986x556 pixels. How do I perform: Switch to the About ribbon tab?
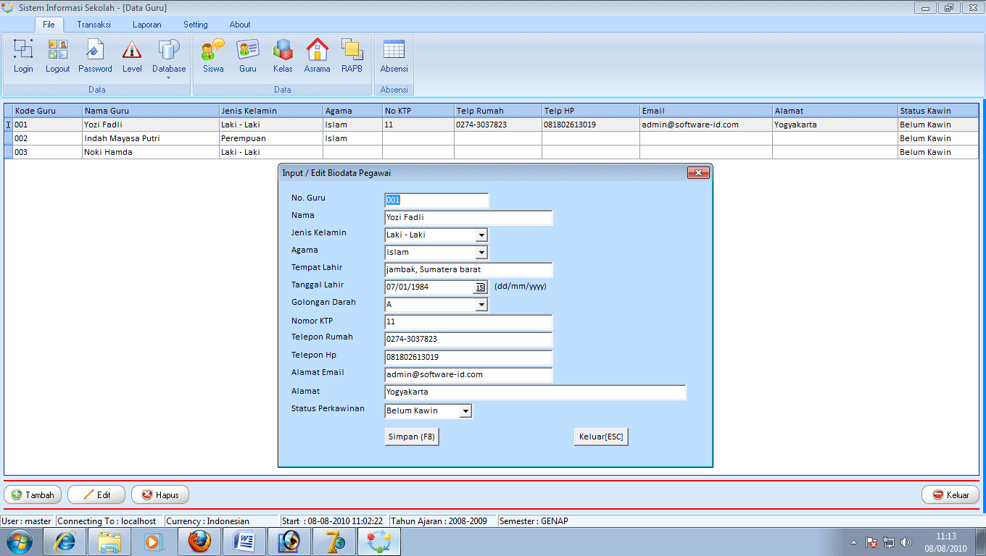240,25
